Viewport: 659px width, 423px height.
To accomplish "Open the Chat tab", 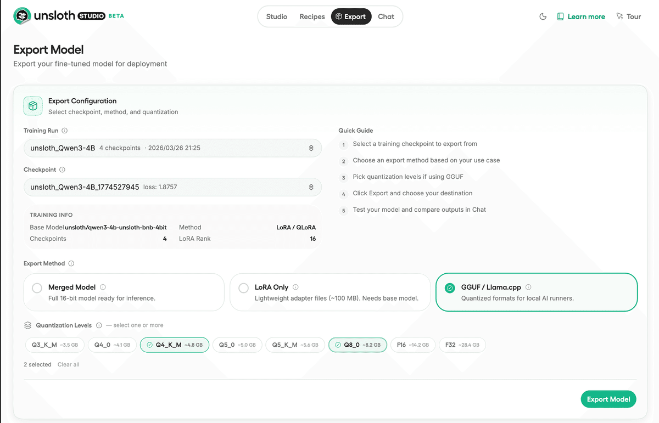I will coord(386,16).
